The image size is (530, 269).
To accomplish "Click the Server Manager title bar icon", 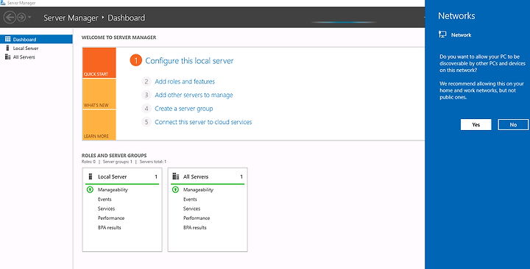I will [x=3, y=3].
